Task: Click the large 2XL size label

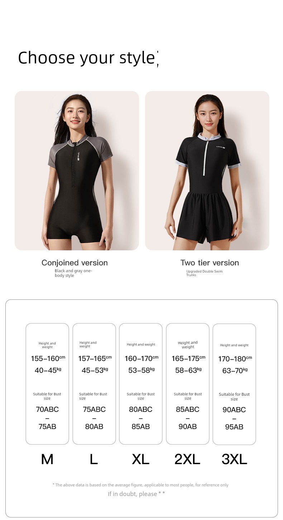Action: coord(187,459)
